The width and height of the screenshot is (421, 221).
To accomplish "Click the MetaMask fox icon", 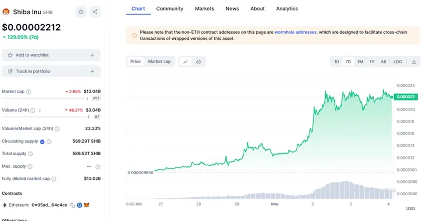I will (x=87, y=204).
